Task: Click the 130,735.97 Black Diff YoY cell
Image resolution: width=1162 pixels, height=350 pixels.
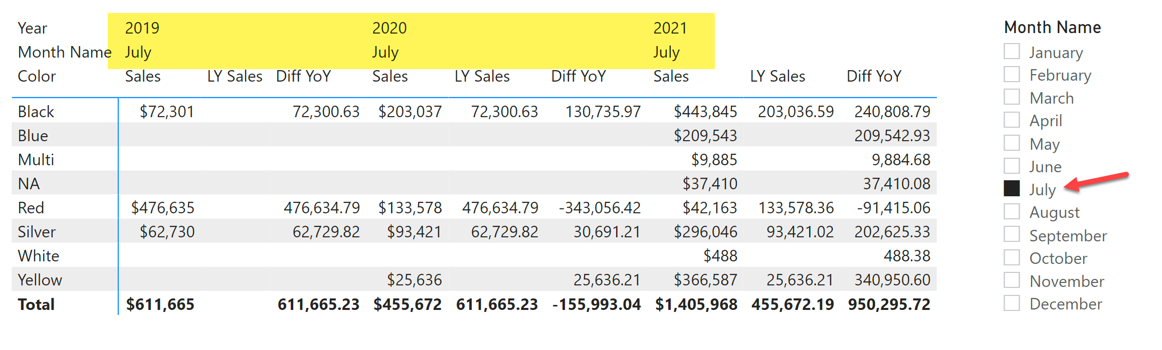Action: (x=603, y=112)
